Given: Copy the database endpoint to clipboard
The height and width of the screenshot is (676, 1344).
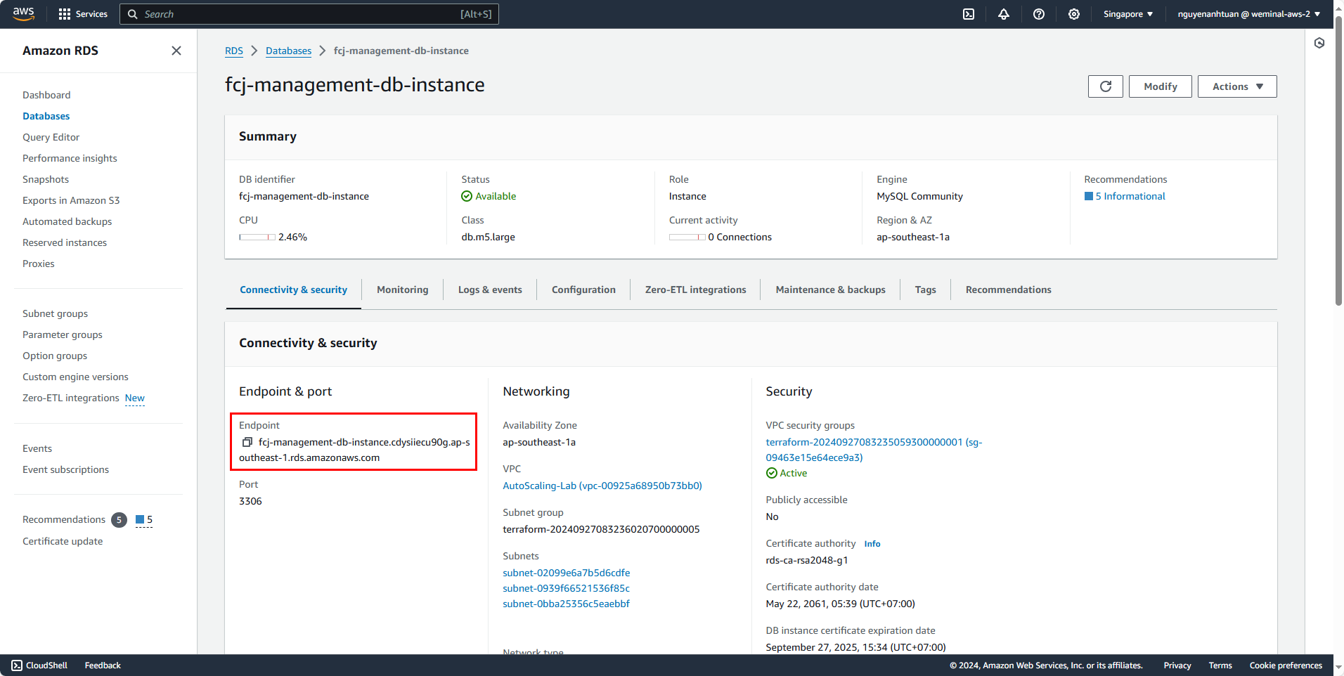Looking at the screenshot, I should tap(247, 442).
